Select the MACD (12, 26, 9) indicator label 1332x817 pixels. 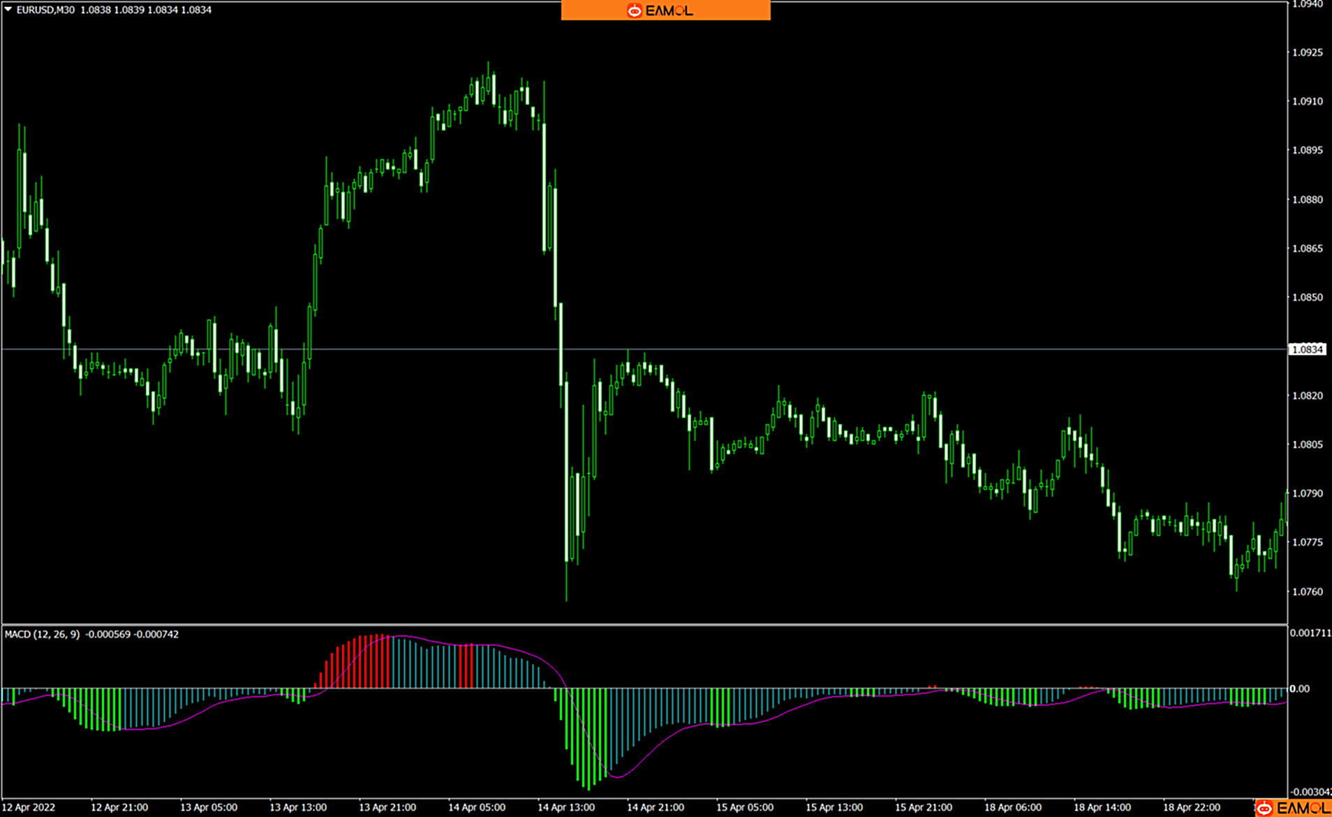tap(42, 634)
